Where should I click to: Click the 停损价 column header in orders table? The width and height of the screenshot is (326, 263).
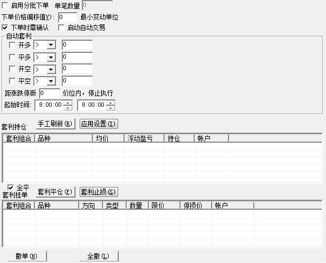pyautogui.click(x=195, y=205)
